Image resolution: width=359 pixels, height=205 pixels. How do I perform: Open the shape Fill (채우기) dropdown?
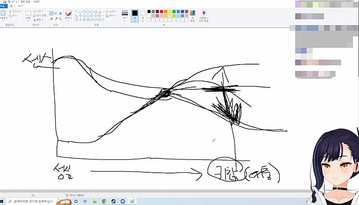click(112, 16)
